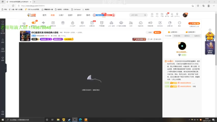Viewport: 217px width, 122px height.
Task: Open the yellow 钻粉 badge
Action: pyautogui.click(x=69, y=39)
